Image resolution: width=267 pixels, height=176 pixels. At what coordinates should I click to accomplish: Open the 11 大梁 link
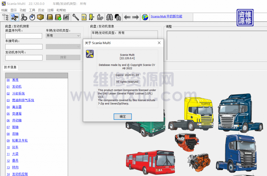click(x=12, y=154)
